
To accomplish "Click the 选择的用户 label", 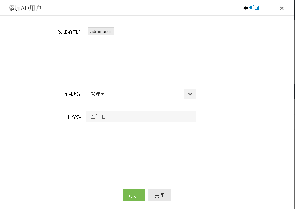I will pos(70,32).
